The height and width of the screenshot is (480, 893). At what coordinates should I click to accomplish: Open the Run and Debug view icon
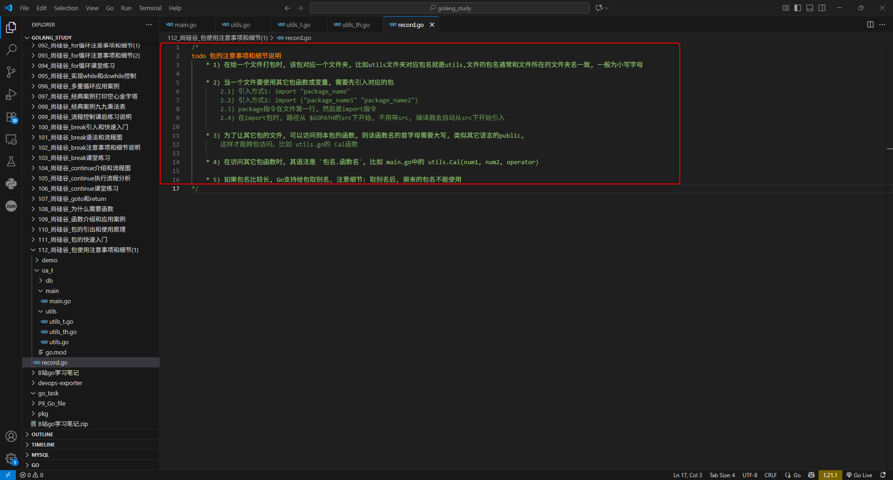(11, 94)
